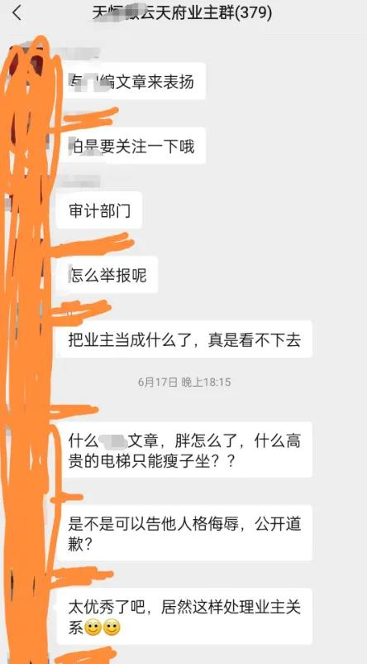Select the 把业主当成什么了 message
This screenshot has height=664, width=367.
pyautogui.click(x=185, y=339)
